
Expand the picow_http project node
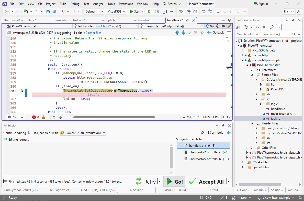243,55
